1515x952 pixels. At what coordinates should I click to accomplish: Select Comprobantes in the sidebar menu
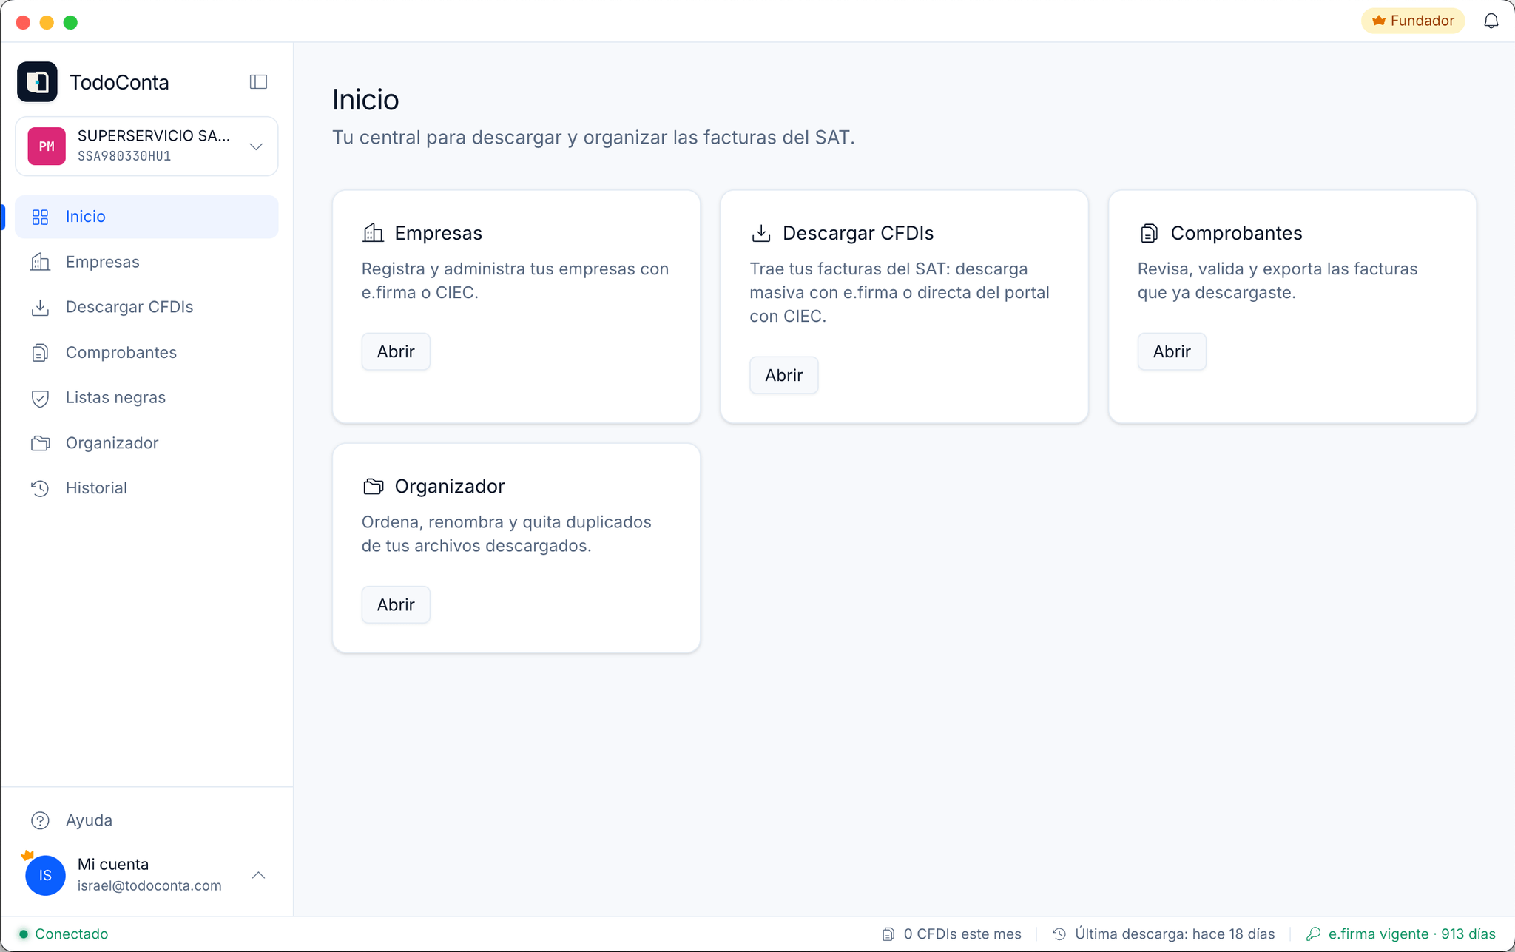(146, 353)
